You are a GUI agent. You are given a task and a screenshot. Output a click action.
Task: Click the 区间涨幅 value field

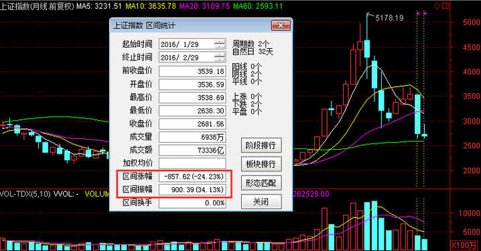click(192, 177)
